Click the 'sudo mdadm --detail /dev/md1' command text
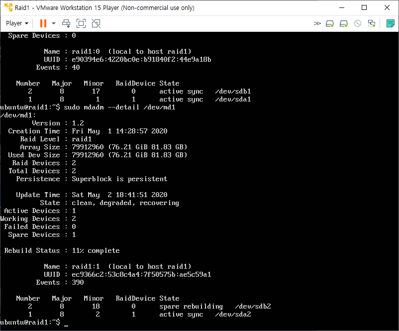This screenshot has width=399, height=331. 119,107
